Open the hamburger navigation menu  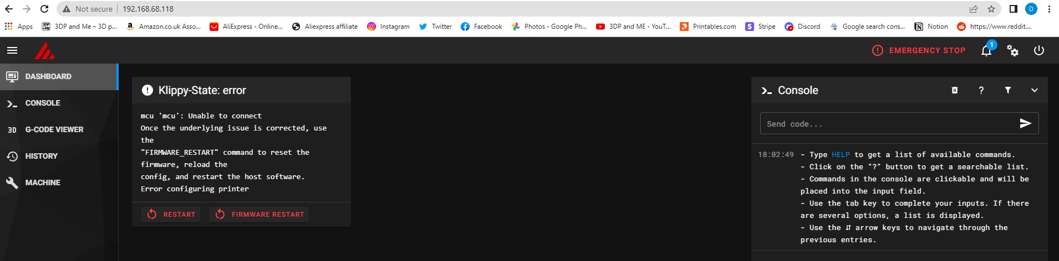pyautogui.click(x=12, y=50)
